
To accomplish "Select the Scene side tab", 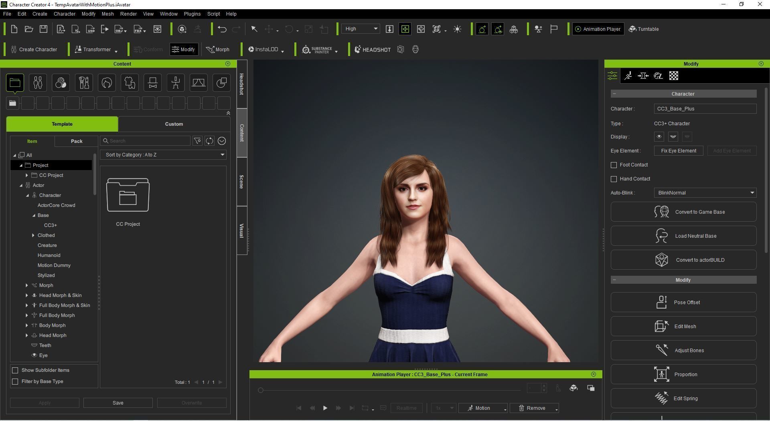I will (x=241, y=182).
